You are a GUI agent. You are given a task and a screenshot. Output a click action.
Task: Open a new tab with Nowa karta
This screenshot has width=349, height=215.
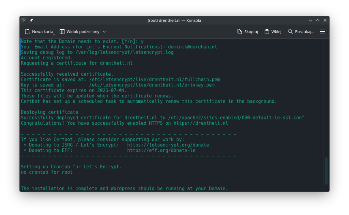coord(39,32)
